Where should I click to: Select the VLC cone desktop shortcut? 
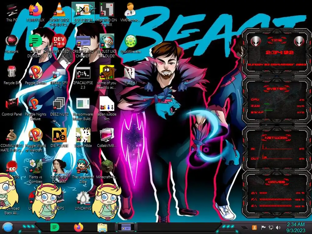pos(59,14)
